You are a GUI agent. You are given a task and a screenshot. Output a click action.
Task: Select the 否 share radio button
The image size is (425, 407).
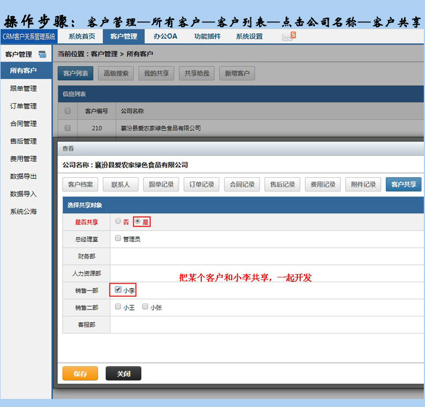coord(118,221)
